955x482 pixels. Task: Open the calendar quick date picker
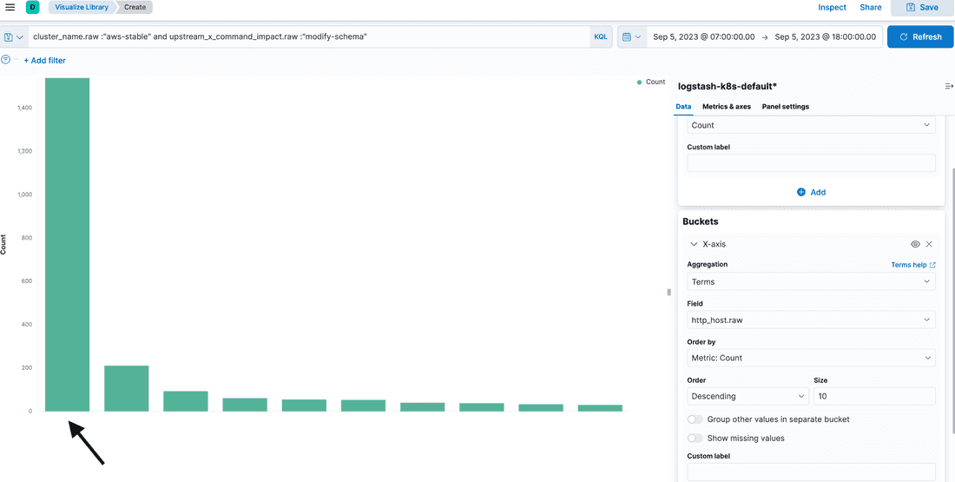click(x=631, y=37)
